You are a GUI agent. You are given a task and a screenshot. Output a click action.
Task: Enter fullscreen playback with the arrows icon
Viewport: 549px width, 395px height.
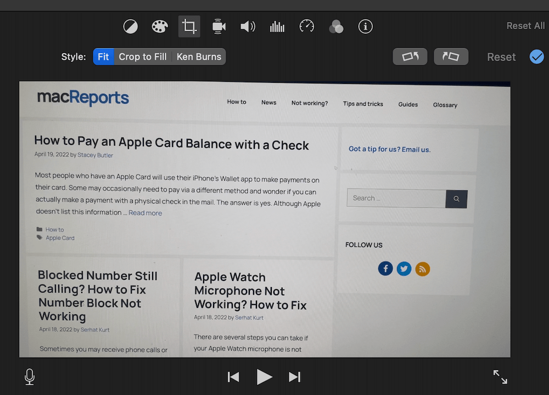(500, 377)
